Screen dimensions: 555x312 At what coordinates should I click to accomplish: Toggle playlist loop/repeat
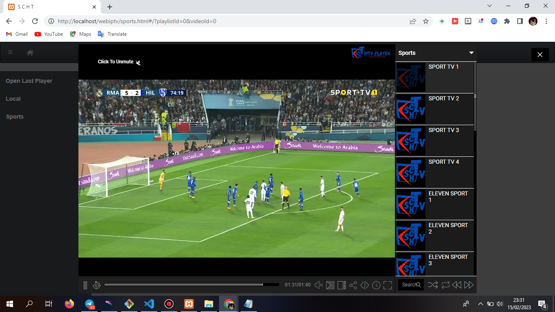[445, 285]
